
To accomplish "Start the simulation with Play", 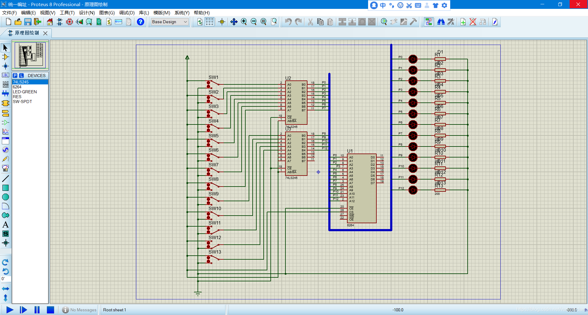I will 9,310.
